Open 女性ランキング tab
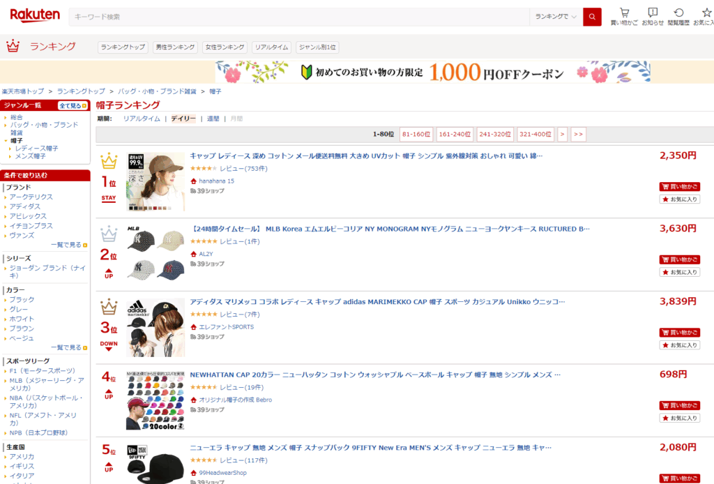Viewport: 714px width, 484px height. coord(225,47)
